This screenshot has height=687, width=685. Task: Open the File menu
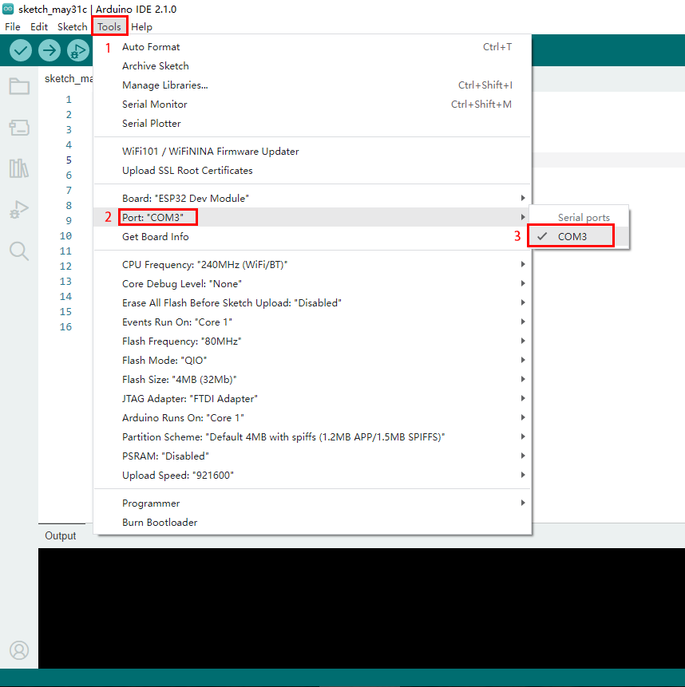(13, 26)
